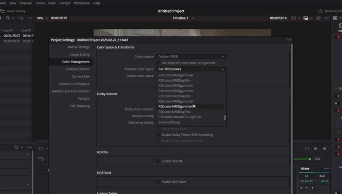Click the bypass color grades icon

tap(319, 18)
